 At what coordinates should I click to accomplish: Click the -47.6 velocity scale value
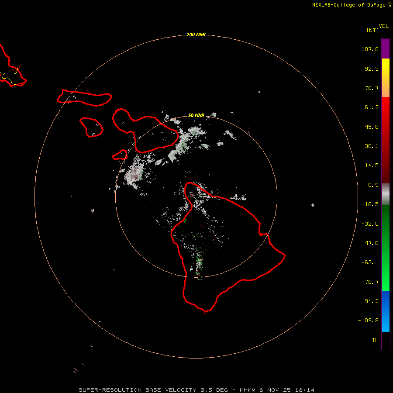[x=370, y=243]
